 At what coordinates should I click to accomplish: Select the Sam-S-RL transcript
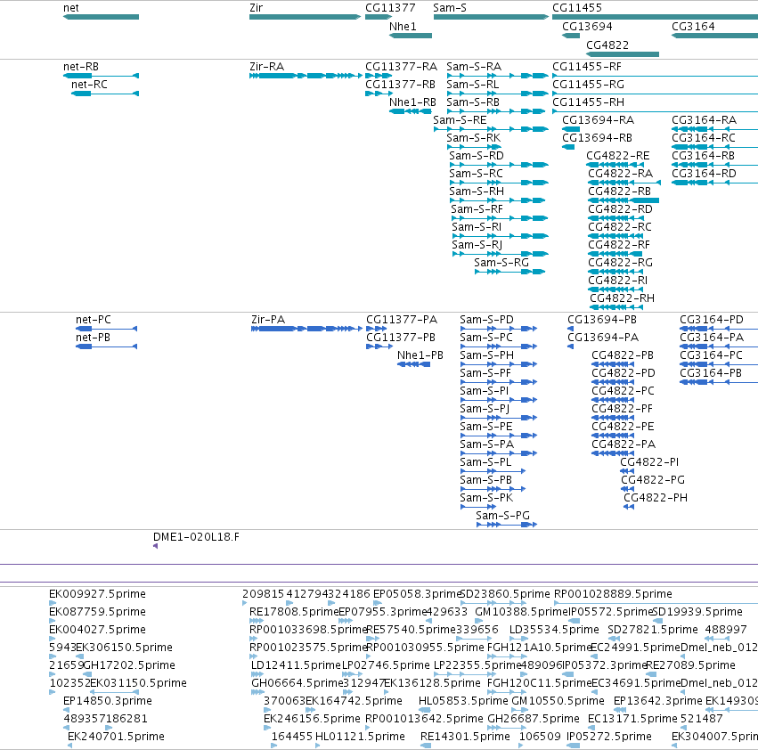pos(497,94)
